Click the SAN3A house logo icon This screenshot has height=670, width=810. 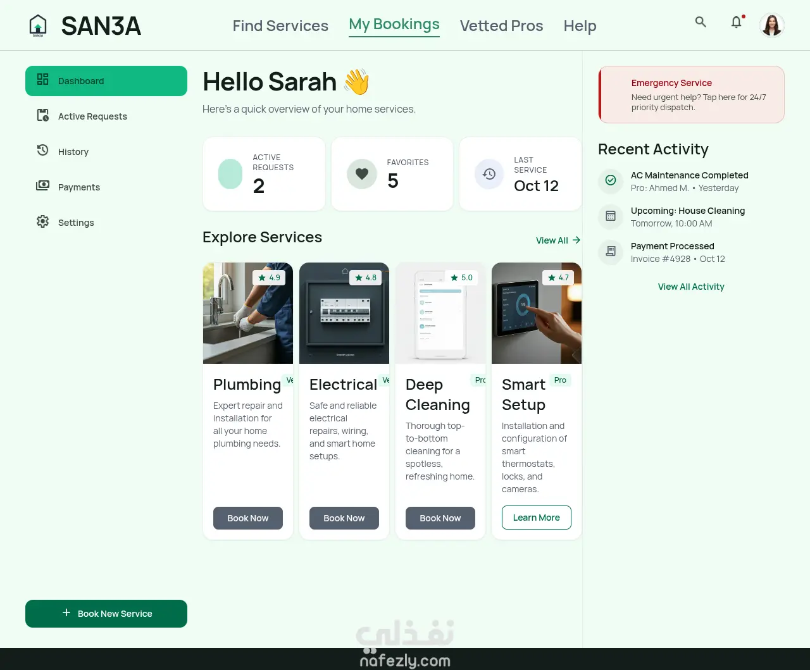[x=38, y=25]
